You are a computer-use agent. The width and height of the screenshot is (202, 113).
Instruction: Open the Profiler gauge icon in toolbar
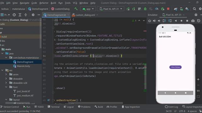coord(157,9)
